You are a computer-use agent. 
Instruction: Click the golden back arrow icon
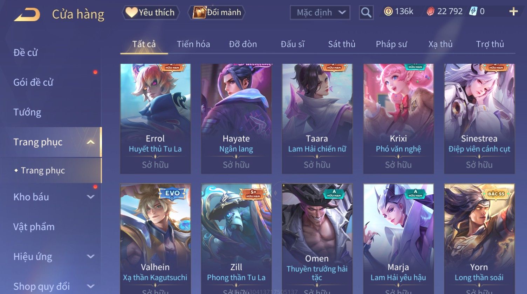27,15
